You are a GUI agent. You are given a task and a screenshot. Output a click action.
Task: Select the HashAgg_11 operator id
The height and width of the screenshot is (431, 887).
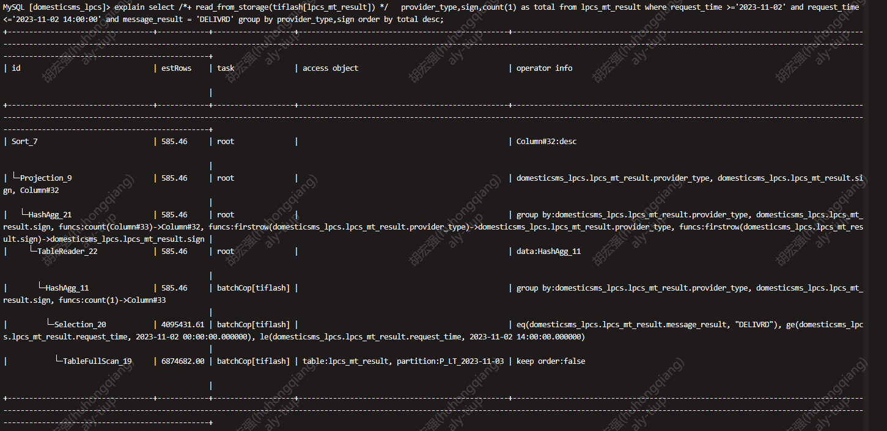tap(67, 288)
